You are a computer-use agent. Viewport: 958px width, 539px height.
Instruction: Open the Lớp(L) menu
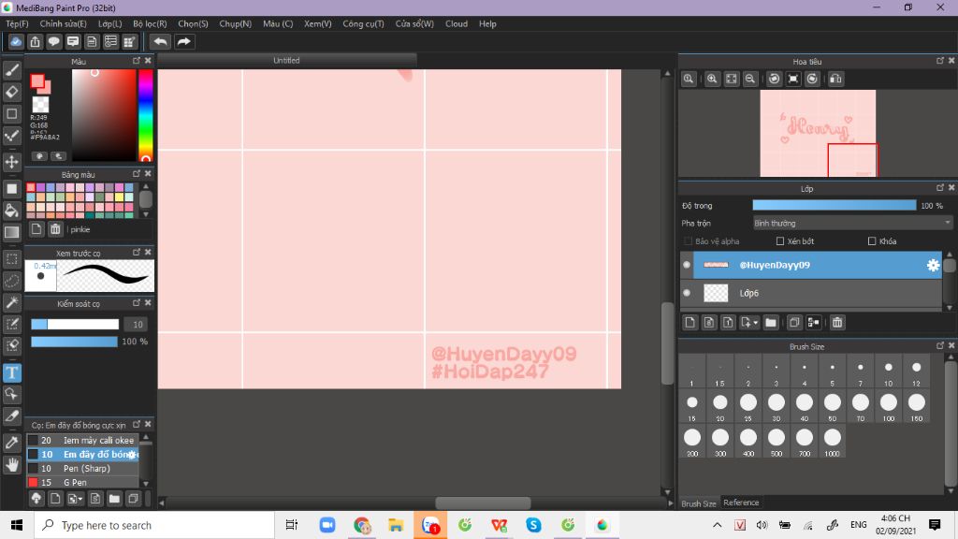click(x=110, y=23)
